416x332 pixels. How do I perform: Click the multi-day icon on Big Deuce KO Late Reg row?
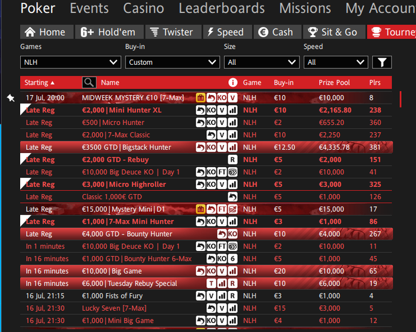(233, 172)
